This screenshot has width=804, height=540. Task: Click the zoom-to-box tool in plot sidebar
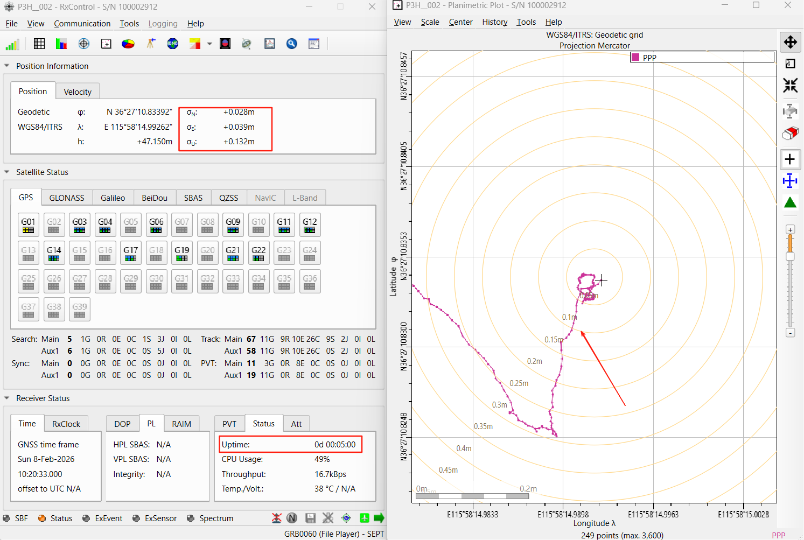[790, 64]
